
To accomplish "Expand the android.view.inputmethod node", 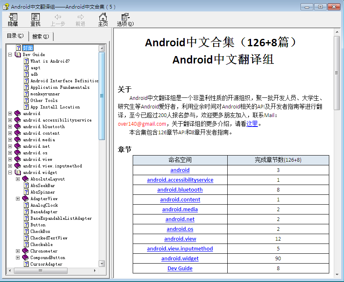I will (10, 166).
